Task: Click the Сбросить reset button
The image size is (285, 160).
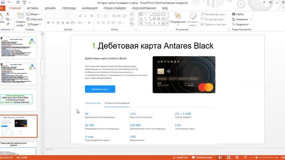Action: point(35,19)
